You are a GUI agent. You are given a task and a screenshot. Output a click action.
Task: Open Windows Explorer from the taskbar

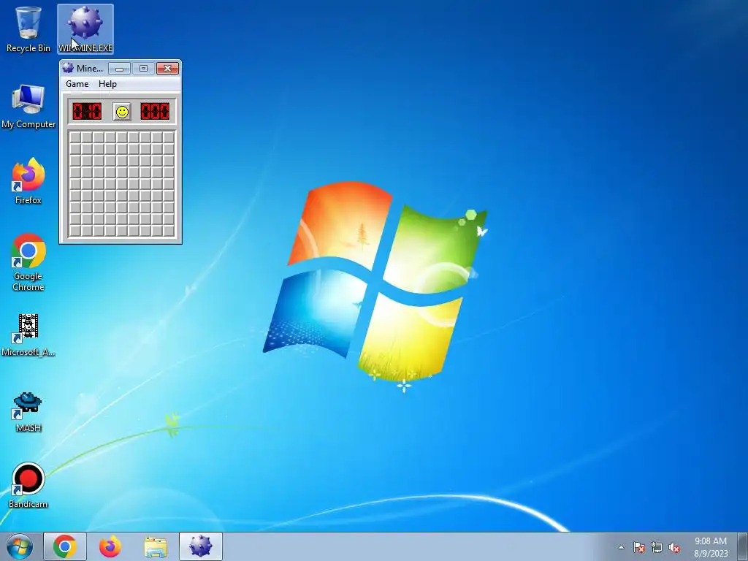click(x=156, y=546)
